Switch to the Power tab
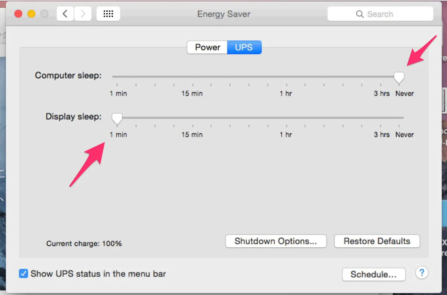The height and width of the screenshot is (295, 447). click(207, 47)
